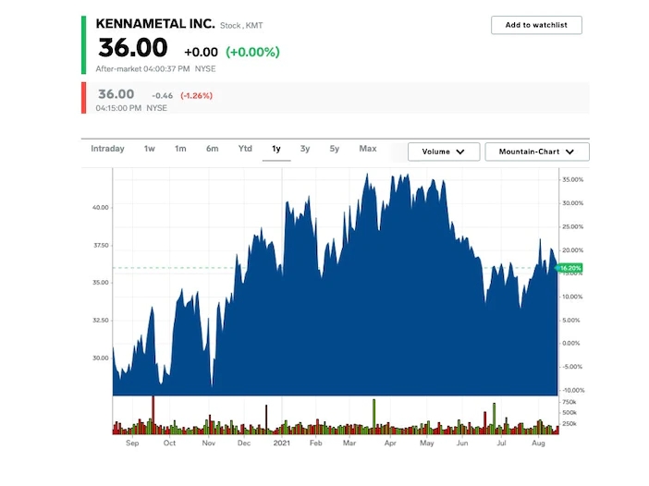Select the 1m time range
The width and height of the screenshot is (649, 486).
180,149
